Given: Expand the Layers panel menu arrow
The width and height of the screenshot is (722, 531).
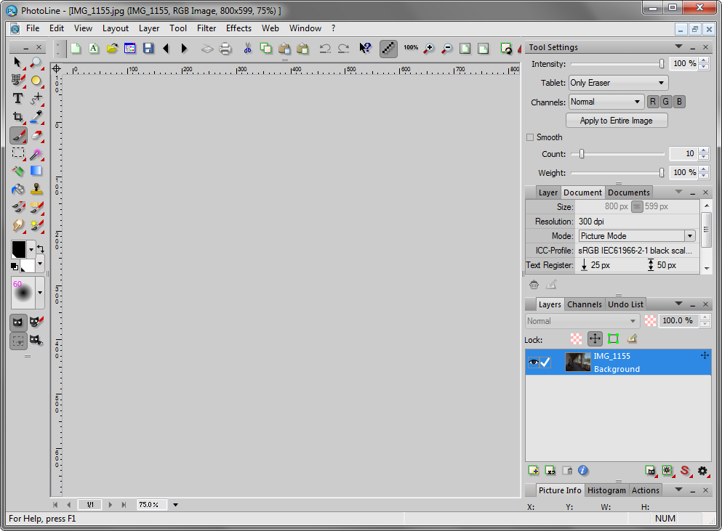Looking at the screenshot, I should tap(678, 304).
